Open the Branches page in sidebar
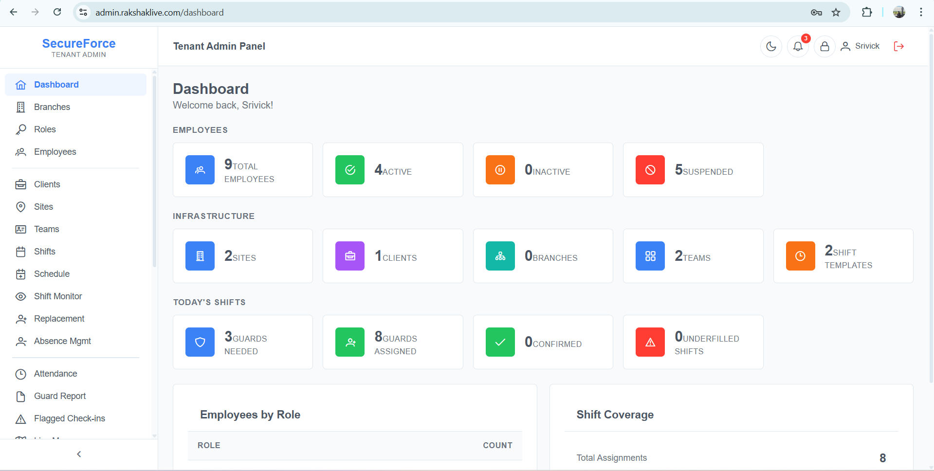 point(52,107)
